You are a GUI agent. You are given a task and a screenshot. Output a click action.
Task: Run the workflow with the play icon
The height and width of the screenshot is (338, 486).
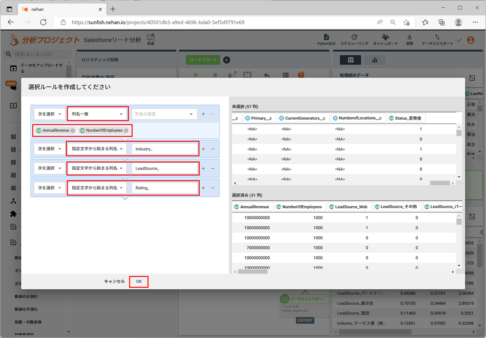(196, 75)
